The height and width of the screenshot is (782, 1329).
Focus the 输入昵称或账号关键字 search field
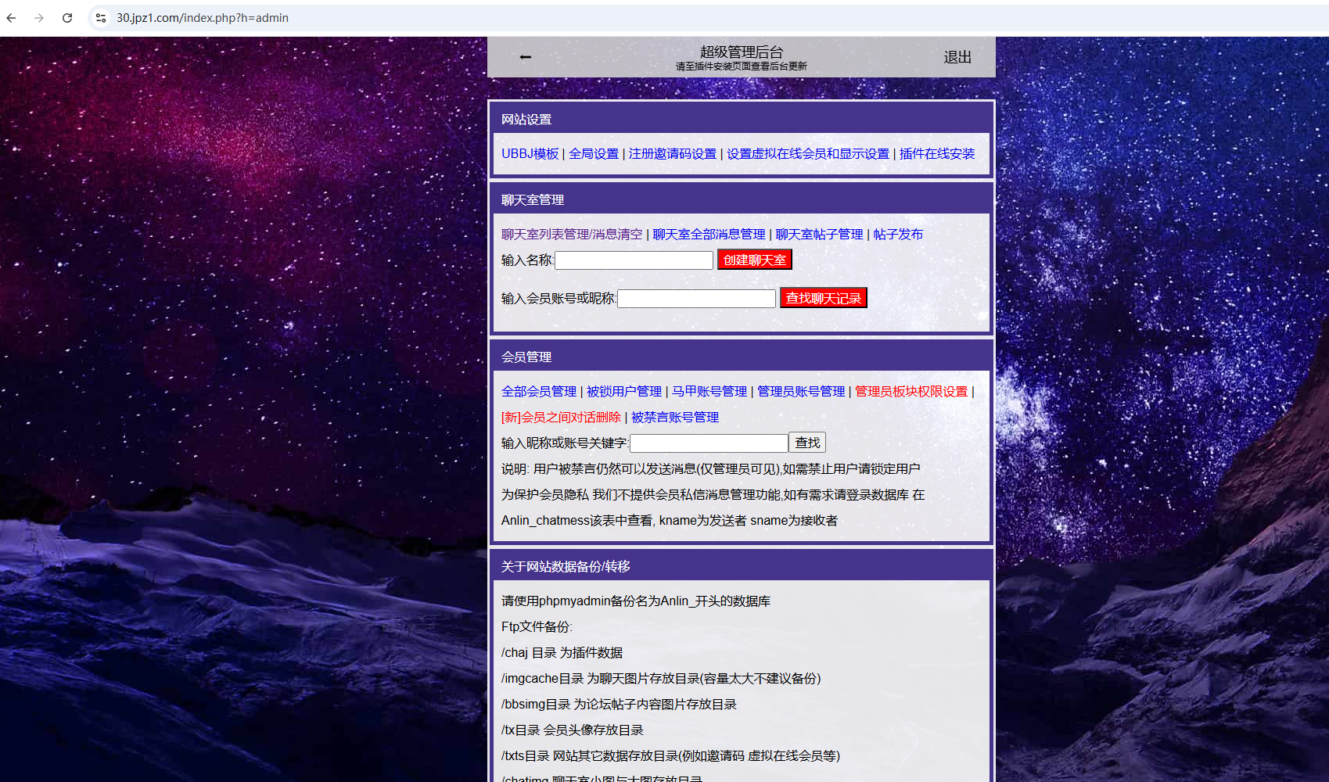pyautogui.click(x=709, y=443)
